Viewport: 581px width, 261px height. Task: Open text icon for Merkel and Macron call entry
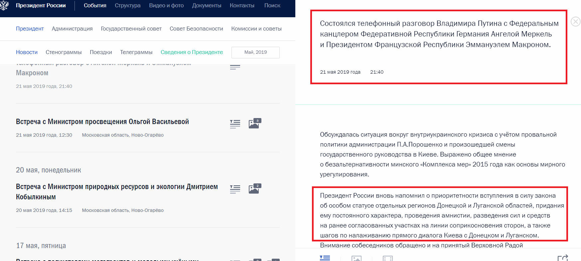[x=235, y=67]
